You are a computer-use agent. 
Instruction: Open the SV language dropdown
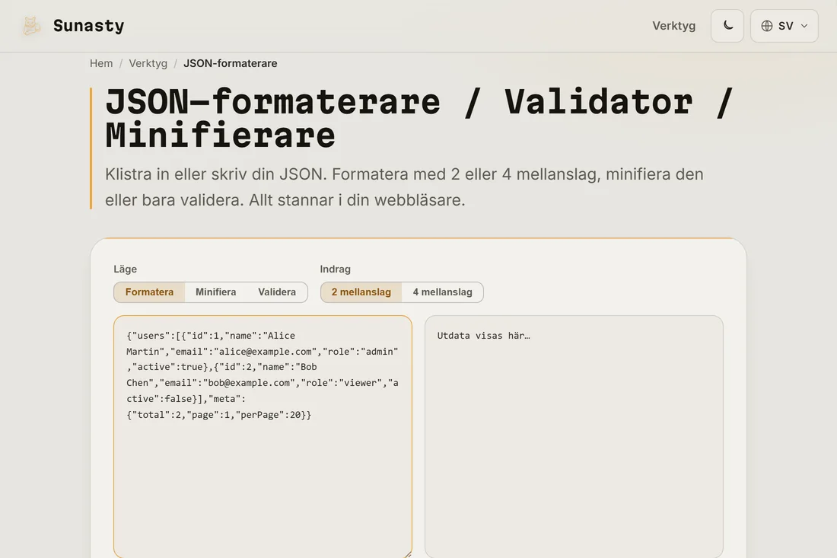[x=784, y=26]
